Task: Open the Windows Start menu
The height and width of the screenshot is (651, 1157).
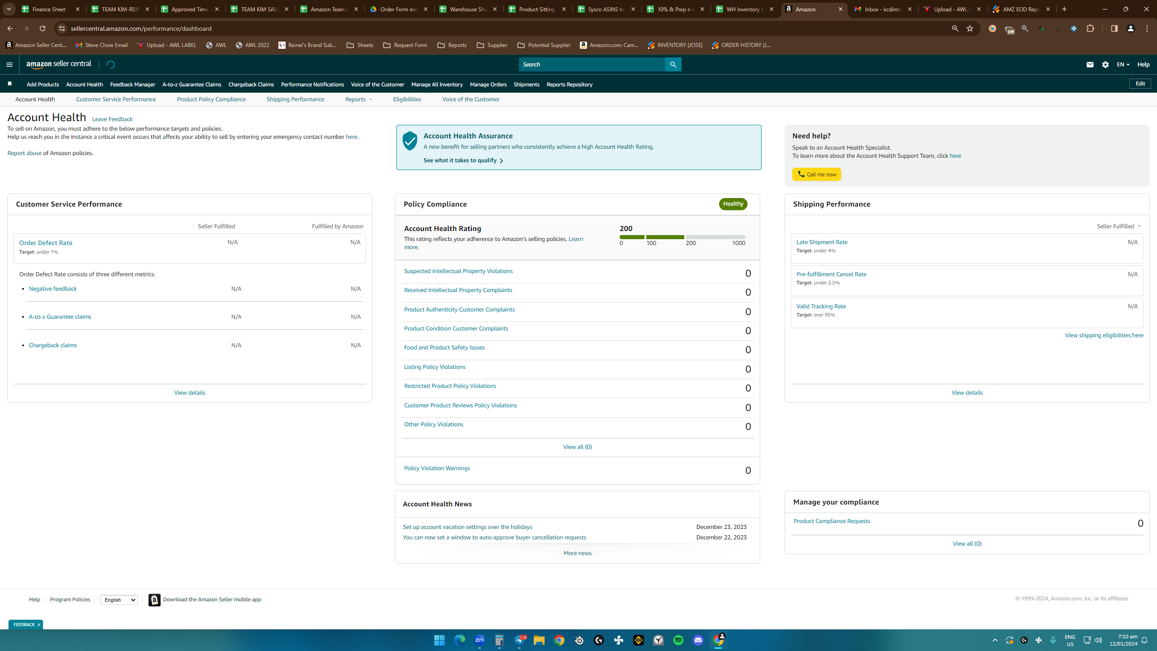Action: [x=439, y=640]
